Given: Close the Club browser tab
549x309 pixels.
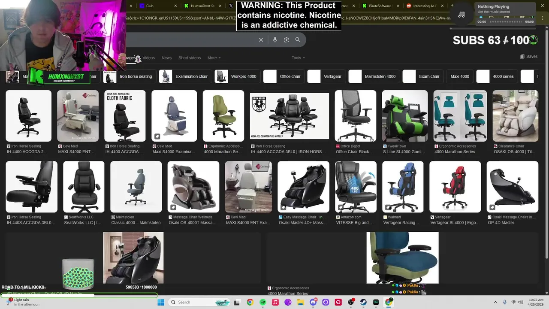Looking at the screenshot, I should 176,6.
